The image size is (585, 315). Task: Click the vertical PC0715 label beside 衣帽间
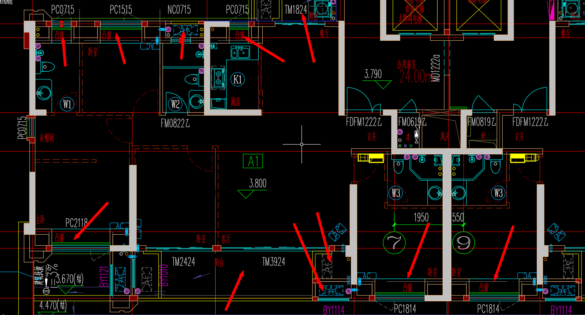click(22, 128)
